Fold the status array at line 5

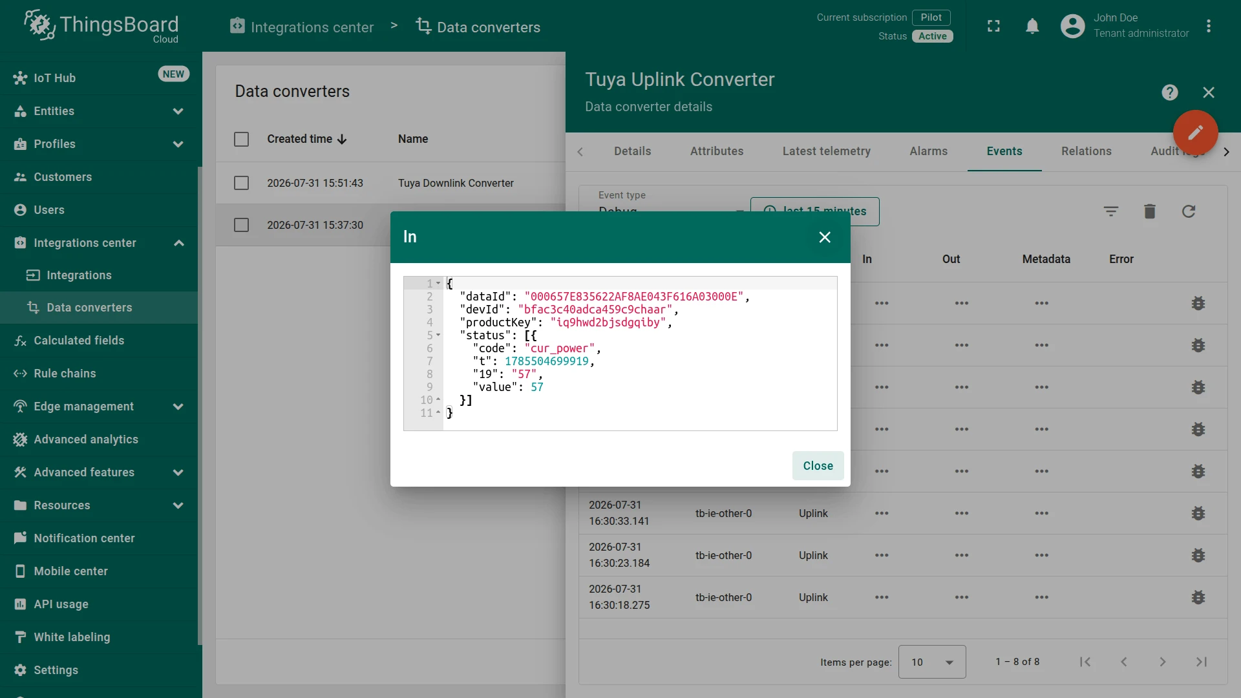coord(438,335)
